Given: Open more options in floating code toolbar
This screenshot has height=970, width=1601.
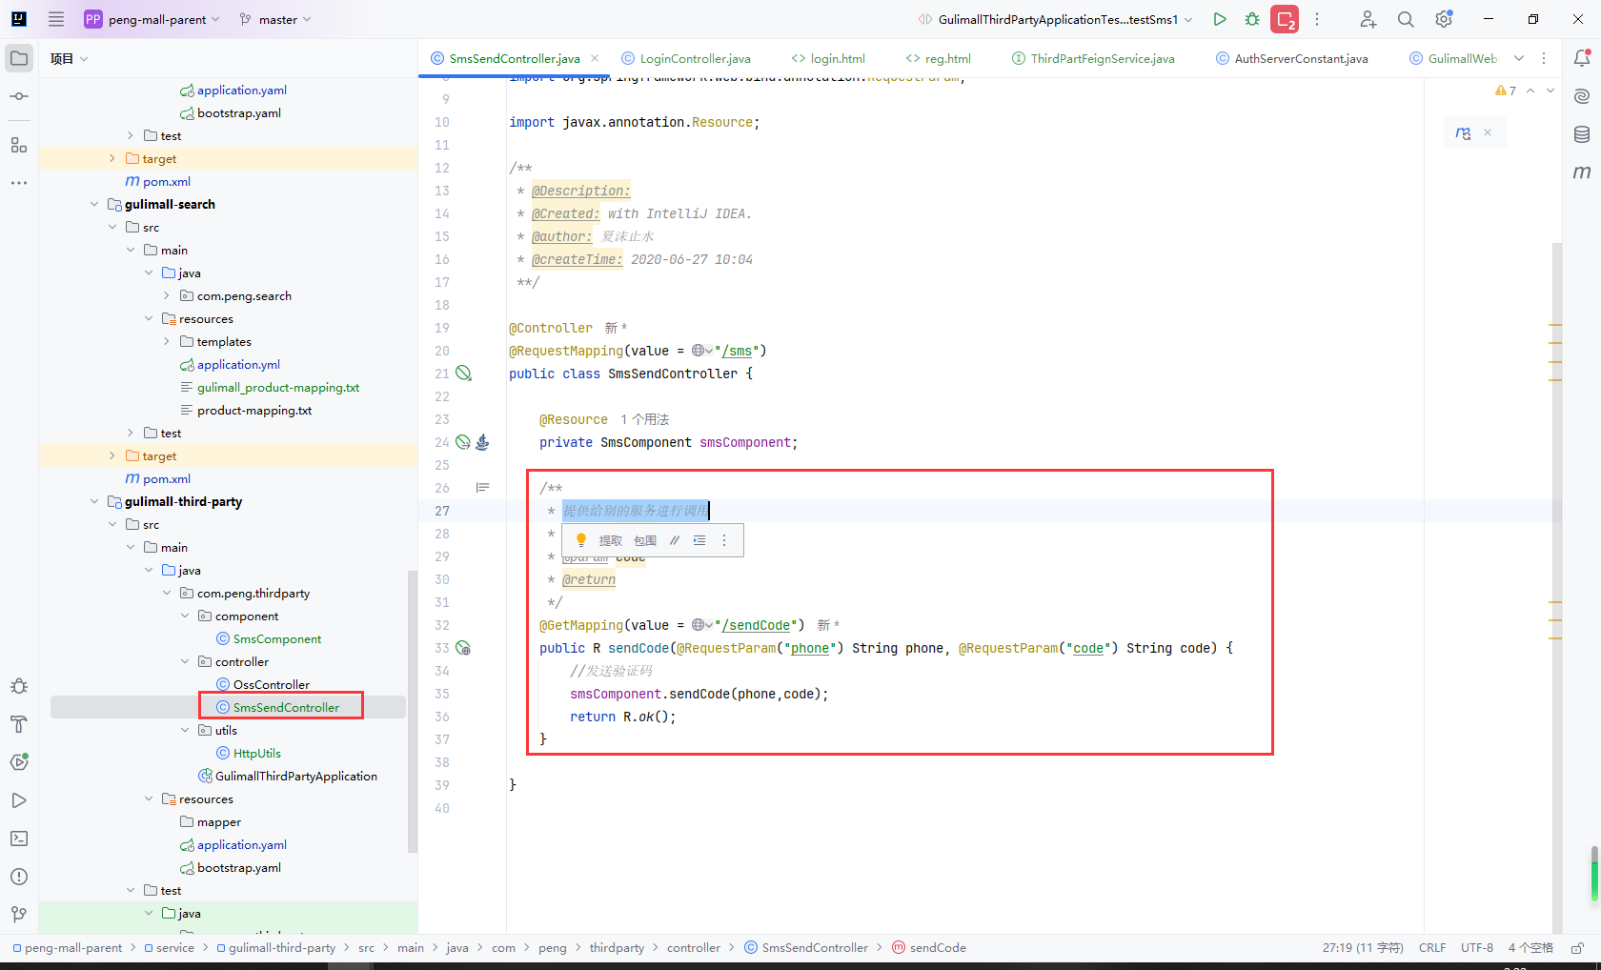Looking at the screenshot, I should (724, 540).
